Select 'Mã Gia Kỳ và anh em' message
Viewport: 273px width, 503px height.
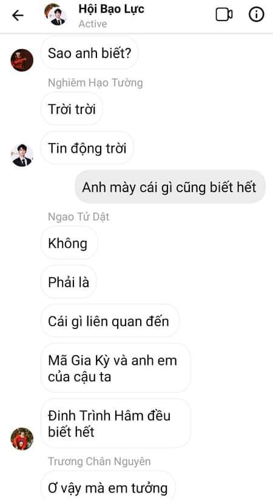point(116,368)
